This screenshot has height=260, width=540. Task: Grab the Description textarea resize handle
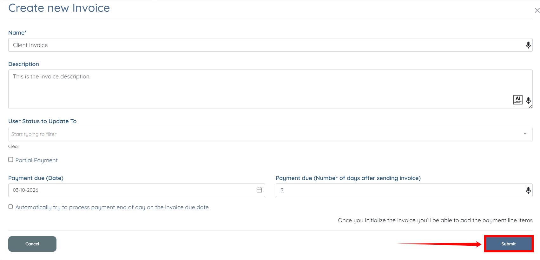pyautogui.click(x=530, y=107)
